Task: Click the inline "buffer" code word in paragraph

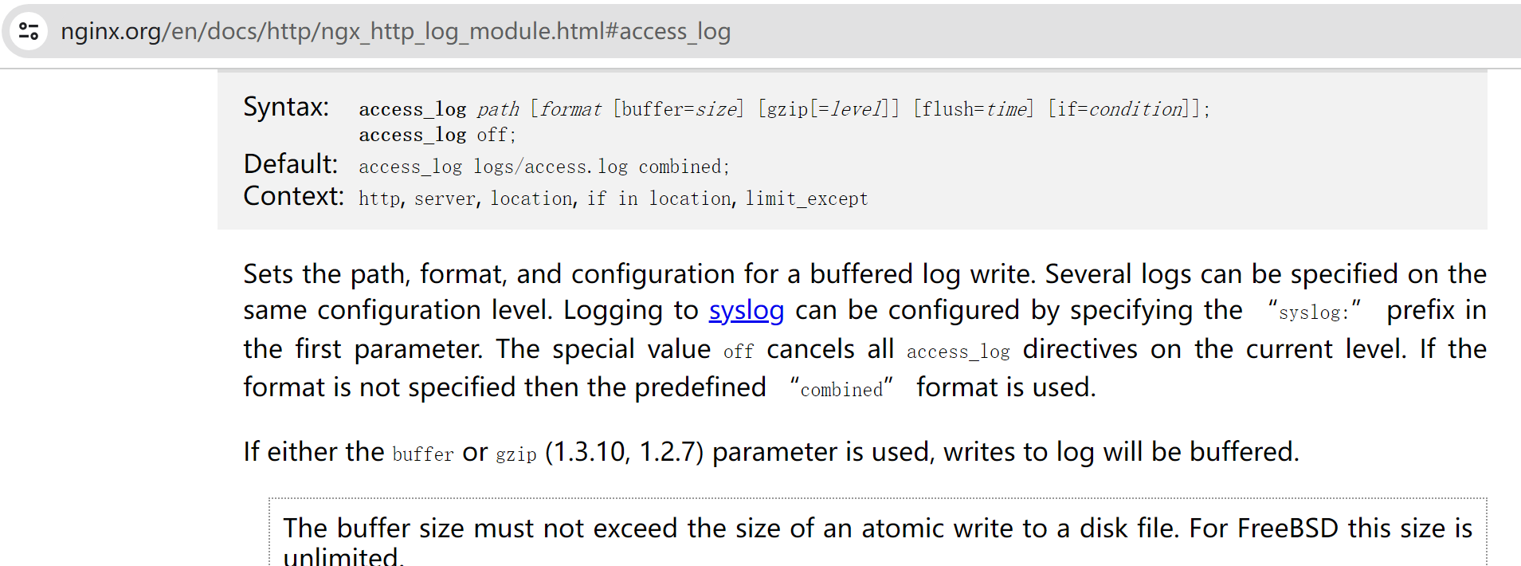Action: (x=422, y=454)
